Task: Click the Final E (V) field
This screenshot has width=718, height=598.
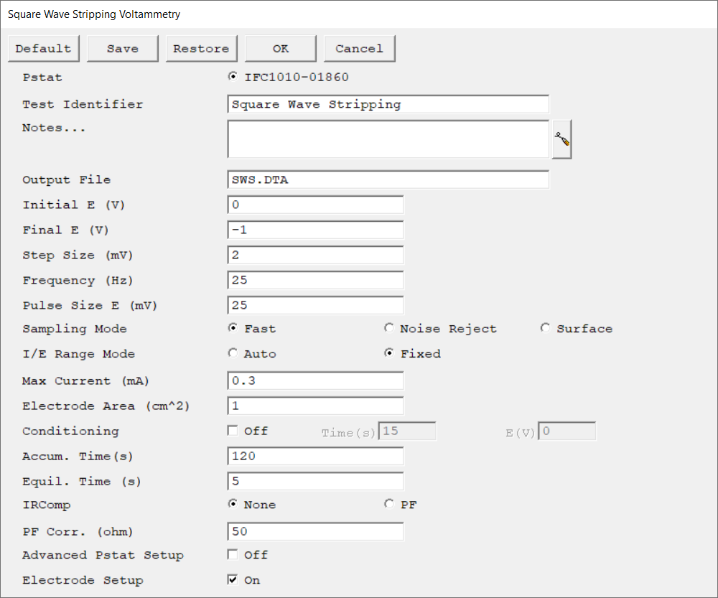Action: pyautogui.click(x=315, y=230)
